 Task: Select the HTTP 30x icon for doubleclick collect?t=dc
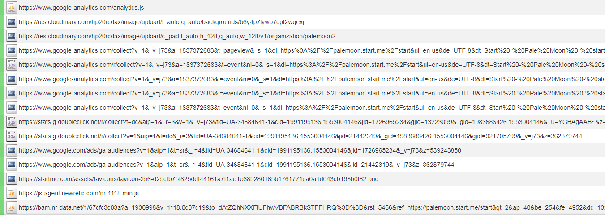point(12,122)
